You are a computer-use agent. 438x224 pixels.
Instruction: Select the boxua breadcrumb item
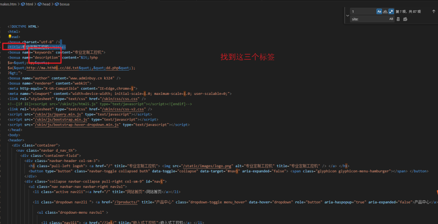click(64, 4)
